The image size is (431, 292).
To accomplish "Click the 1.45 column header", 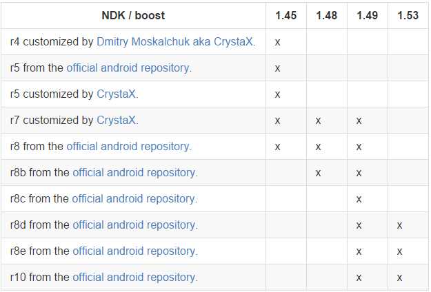I will [x=286, y=15].
